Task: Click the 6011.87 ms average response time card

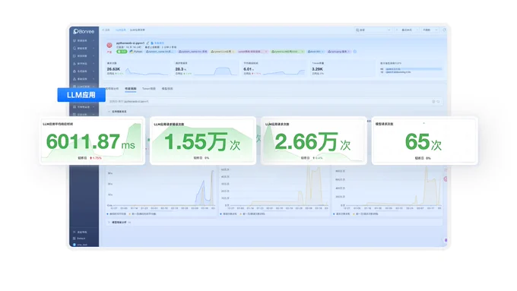Action: [92, 141]
